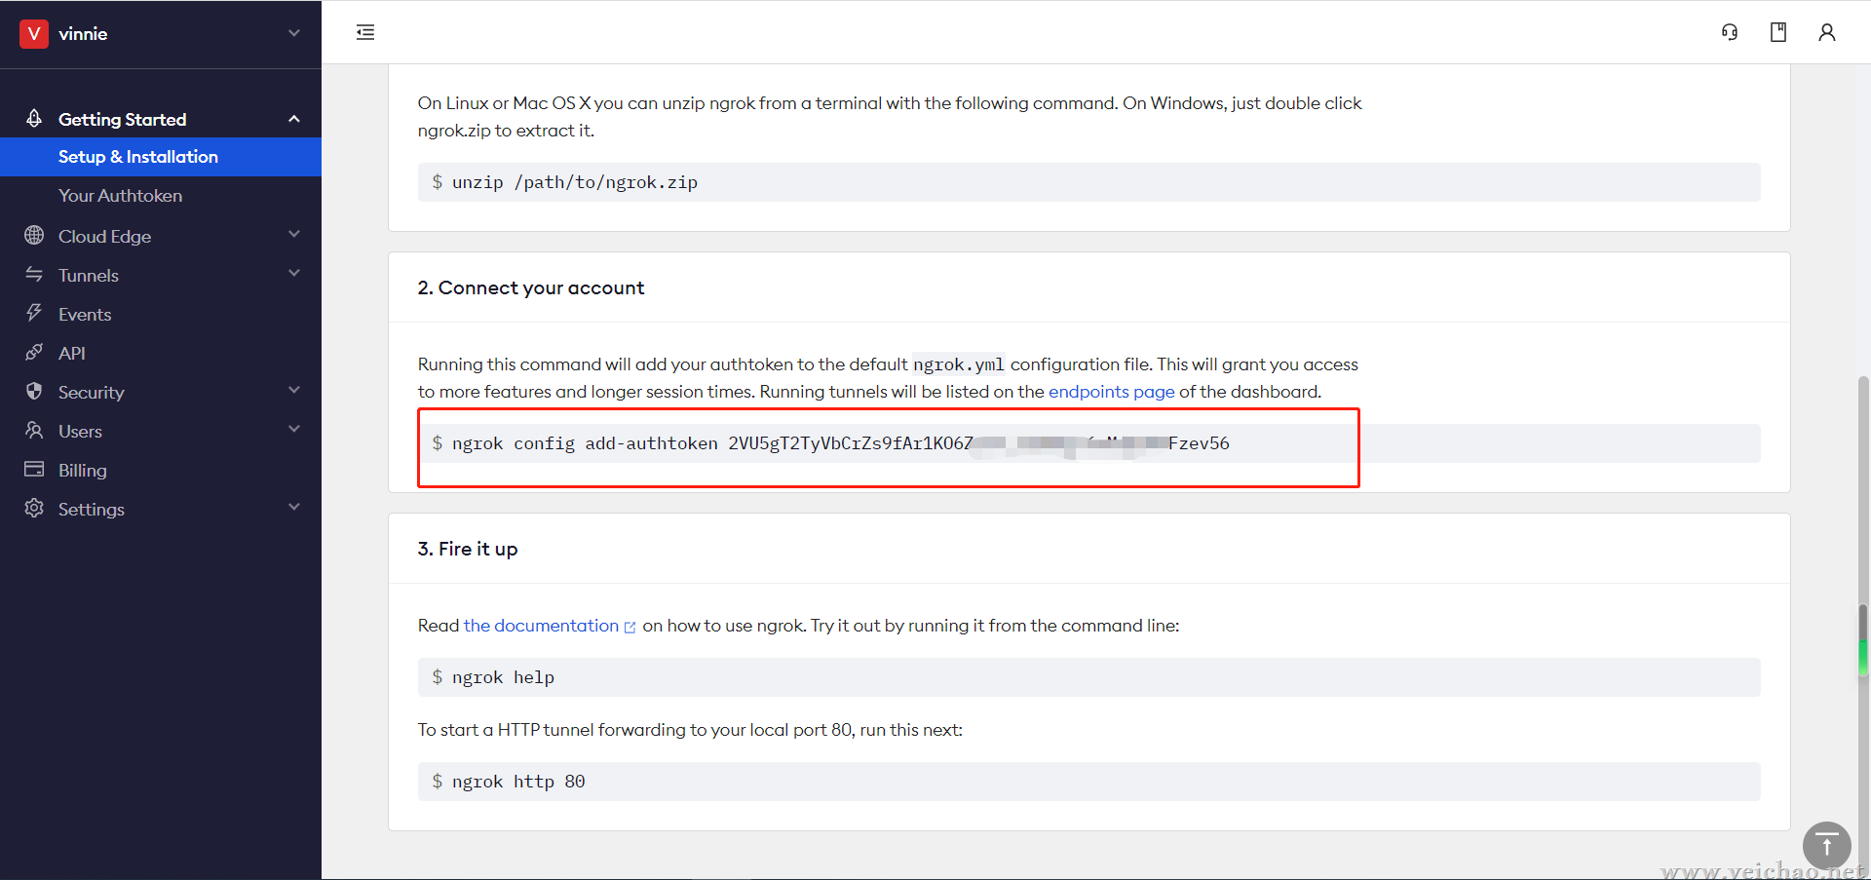Screen dimensions: 1871x880
Task: Open the endpoints page link
Action: 1111,392
